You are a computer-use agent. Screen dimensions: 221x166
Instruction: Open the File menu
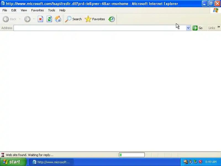coord(5,10)
